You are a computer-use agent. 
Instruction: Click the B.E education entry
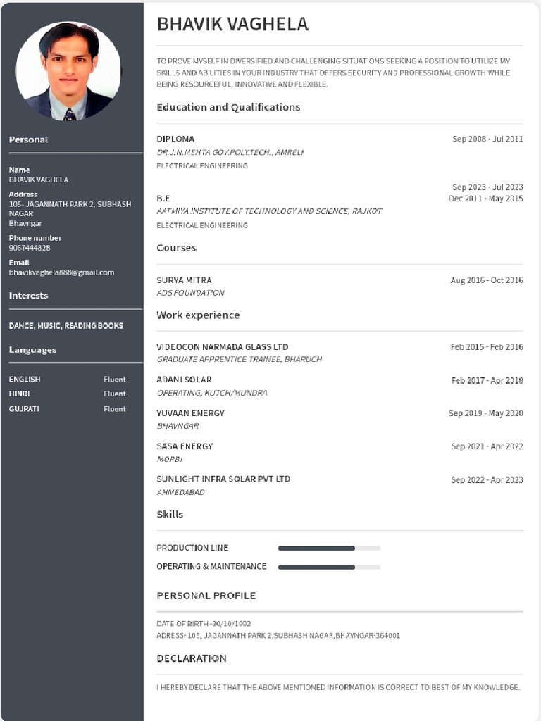point(340,206)
